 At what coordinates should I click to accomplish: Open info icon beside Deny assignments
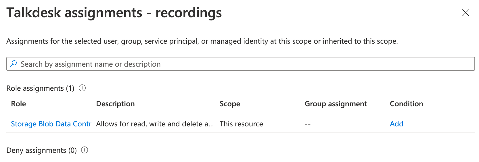point(85,150)
